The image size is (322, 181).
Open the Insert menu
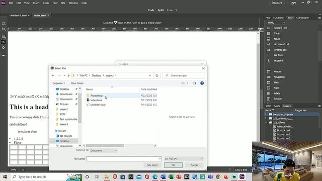click(x=36, y=3)
